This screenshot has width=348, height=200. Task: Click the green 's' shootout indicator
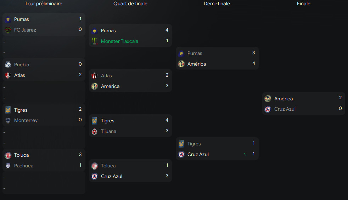[245, 154]
